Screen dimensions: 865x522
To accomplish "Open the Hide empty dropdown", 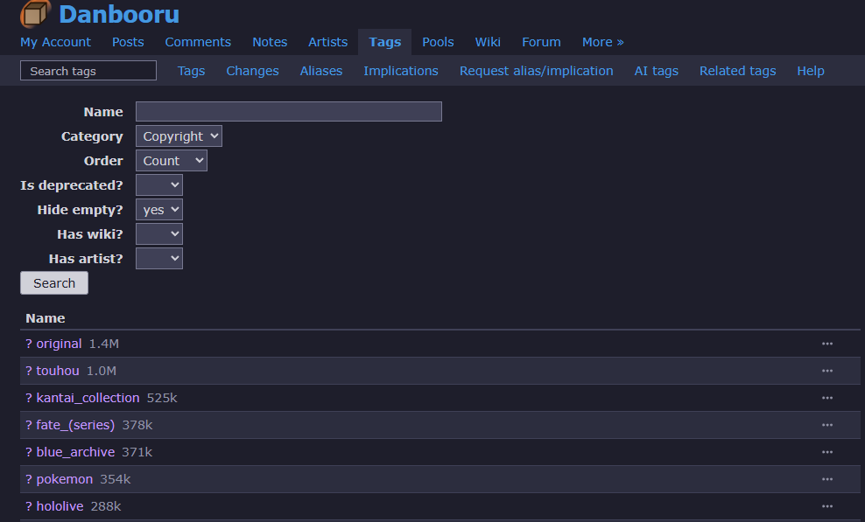I will tap(159, 210).
